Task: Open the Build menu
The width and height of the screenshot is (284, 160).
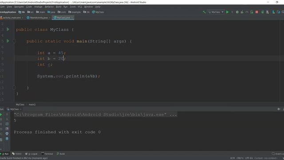Action: pyautogui.click(x=59, y=7)
